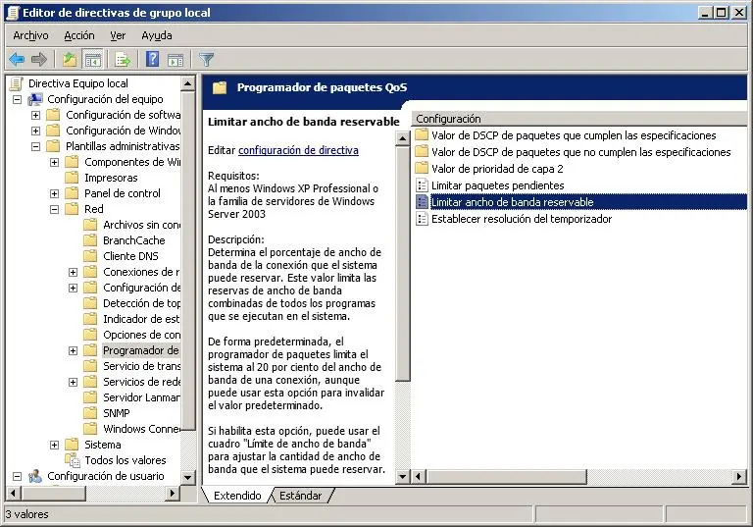
Task: Click the tree pane scroll down arrow
Action: 188,478
